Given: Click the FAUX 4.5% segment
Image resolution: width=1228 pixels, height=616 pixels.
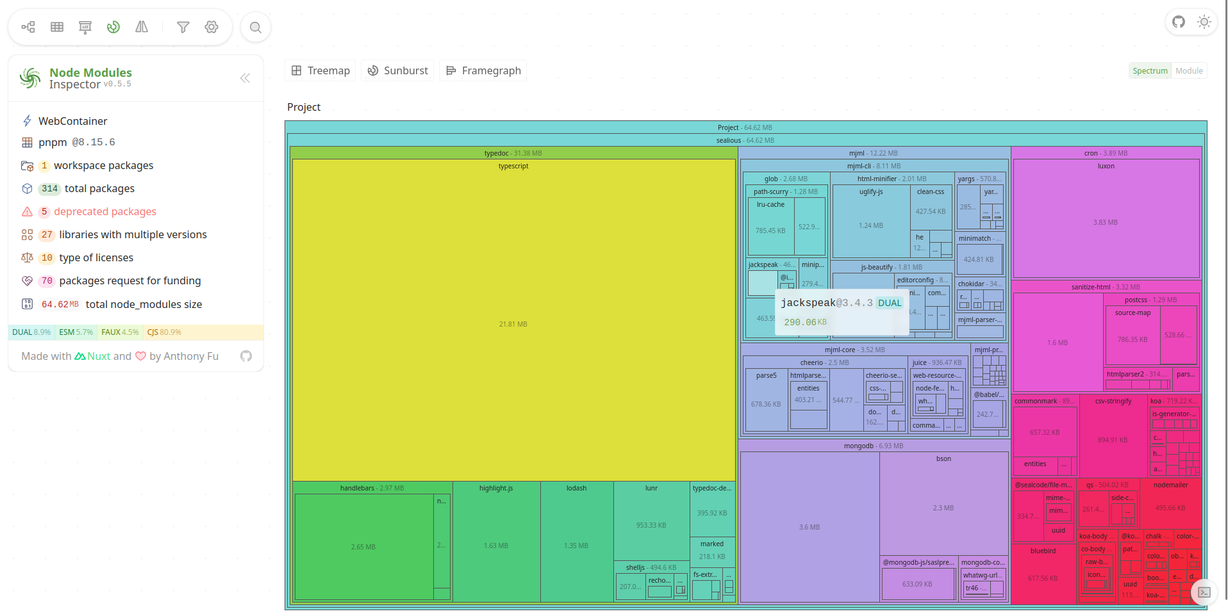Looking at the screenshot, I should click(120, 332).
